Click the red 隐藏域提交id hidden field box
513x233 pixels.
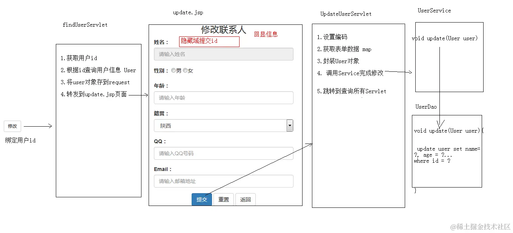(209, 42)
